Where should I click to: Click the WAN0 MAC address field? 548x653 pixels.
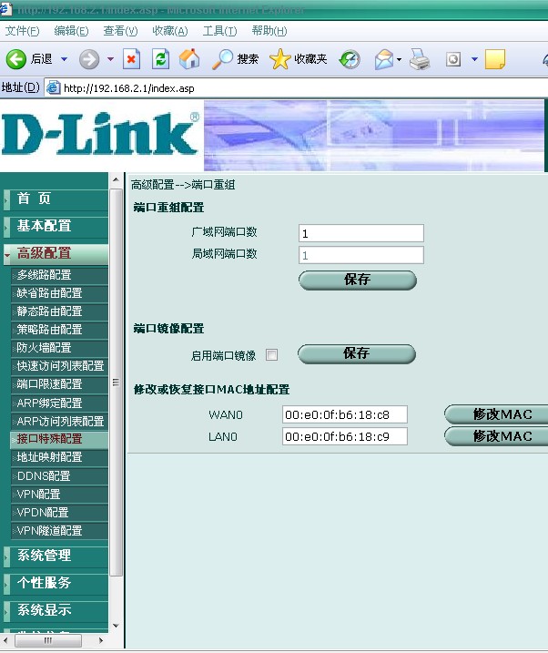coord(345,414)
